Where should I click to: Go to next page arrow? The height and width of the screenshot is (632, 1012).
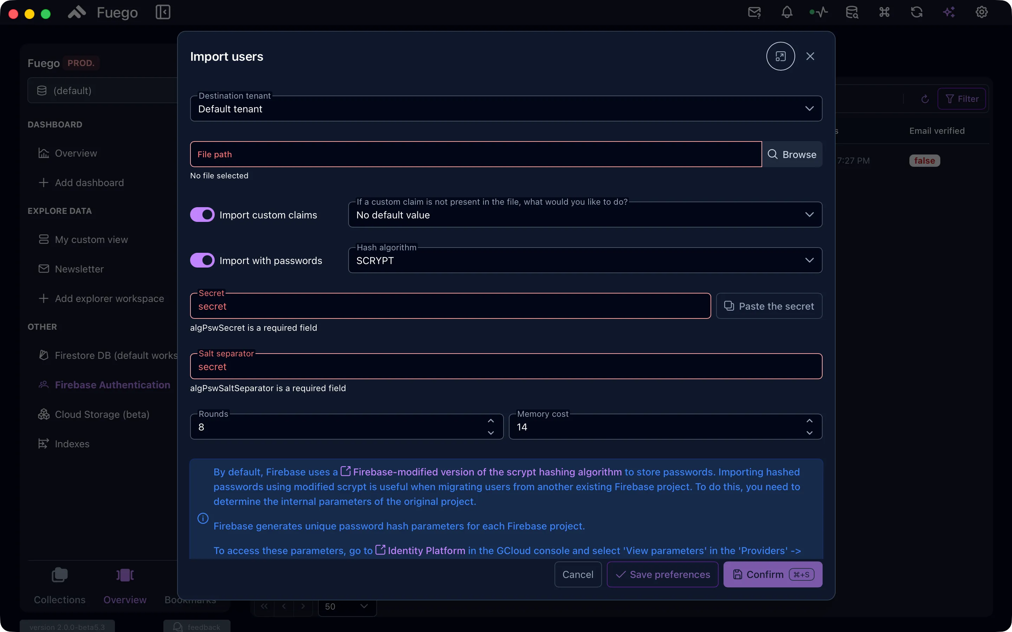(303, 606)
